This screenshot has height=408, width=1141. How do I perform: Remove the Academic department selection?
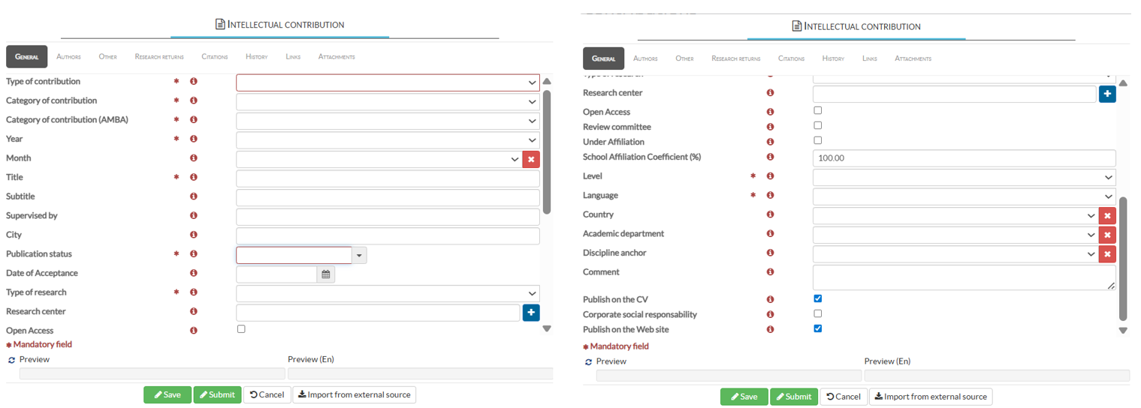pos(1107,235)
